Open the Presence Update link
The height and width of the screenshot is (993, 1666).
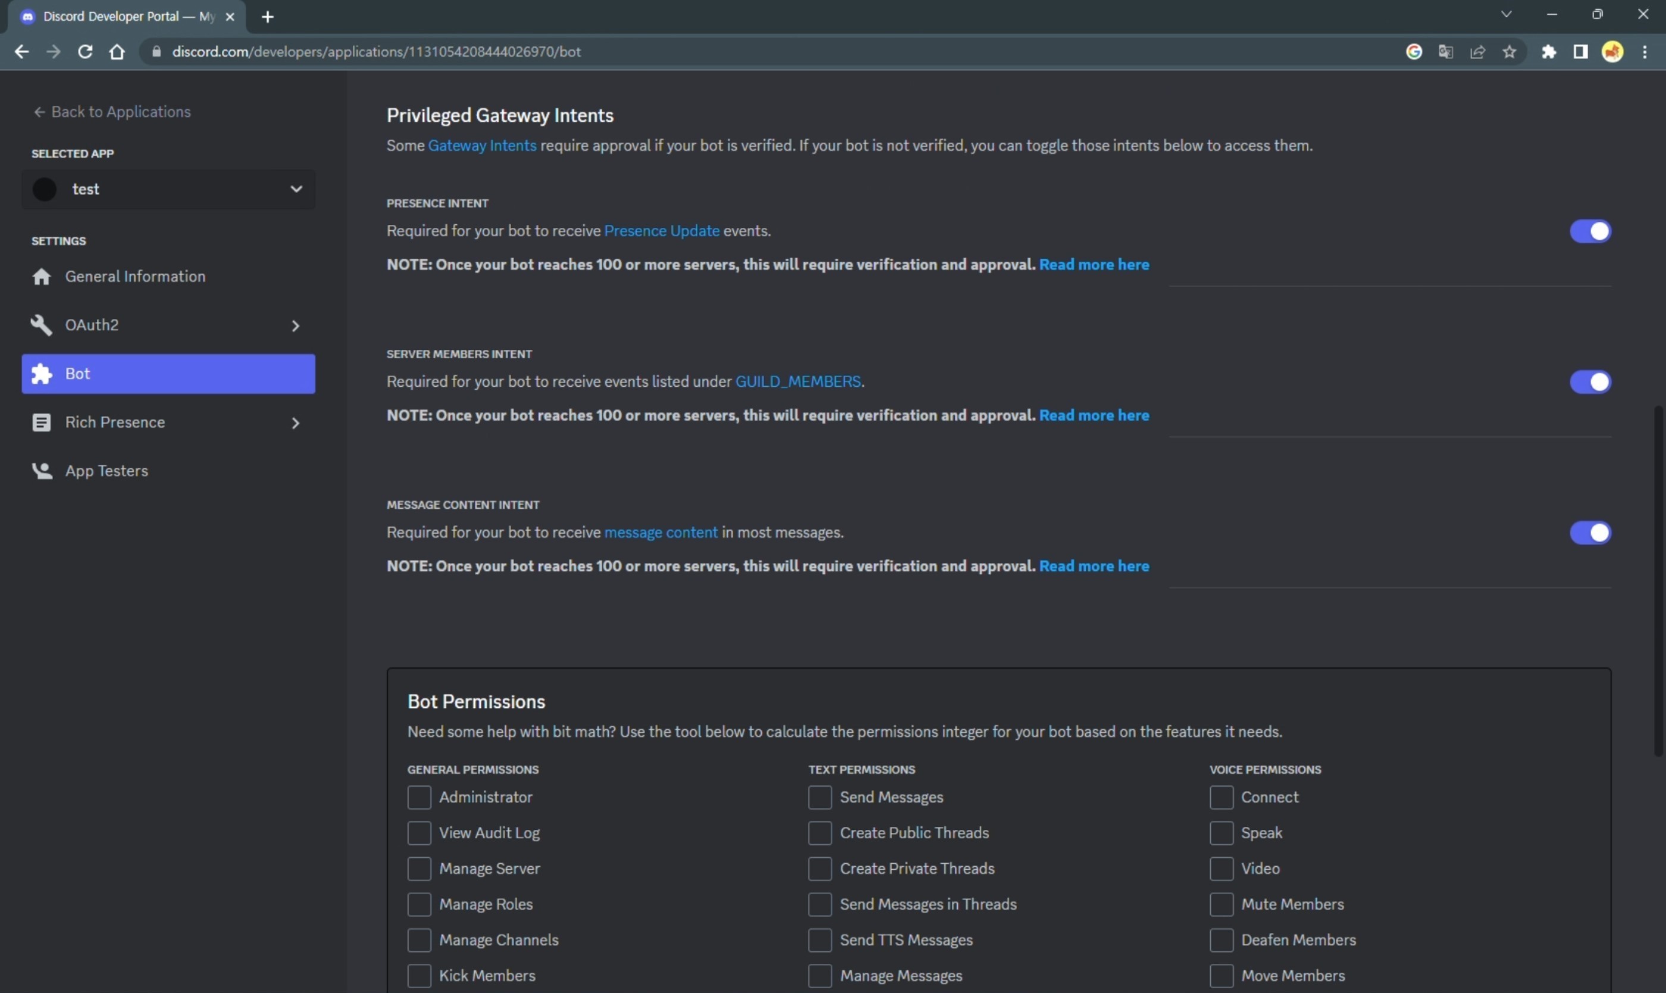tap(662, 231)
